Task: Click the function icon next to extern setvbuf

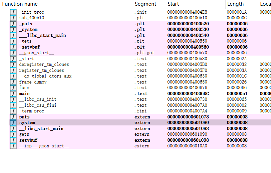Action: [13, 140]
